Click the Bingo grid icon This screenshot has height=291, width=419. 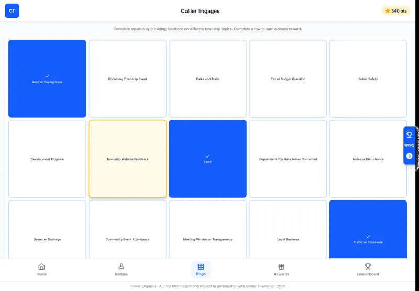point(201,266)
